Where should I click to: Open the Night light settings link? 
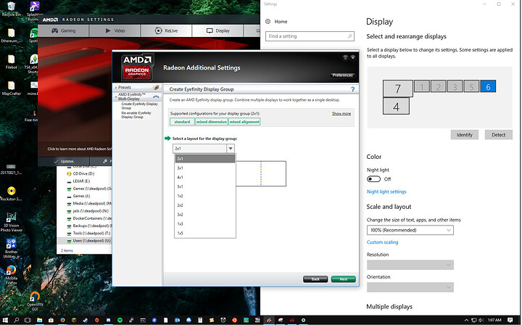[x=386, y=192]
